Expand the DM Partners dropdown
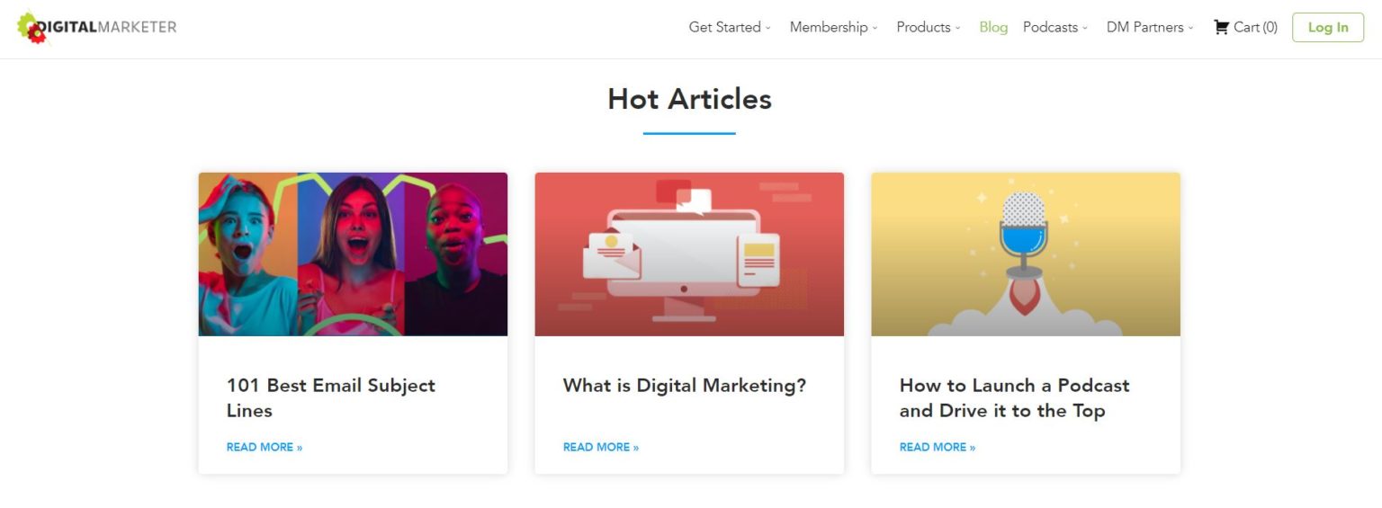 tap(1150, 27)
